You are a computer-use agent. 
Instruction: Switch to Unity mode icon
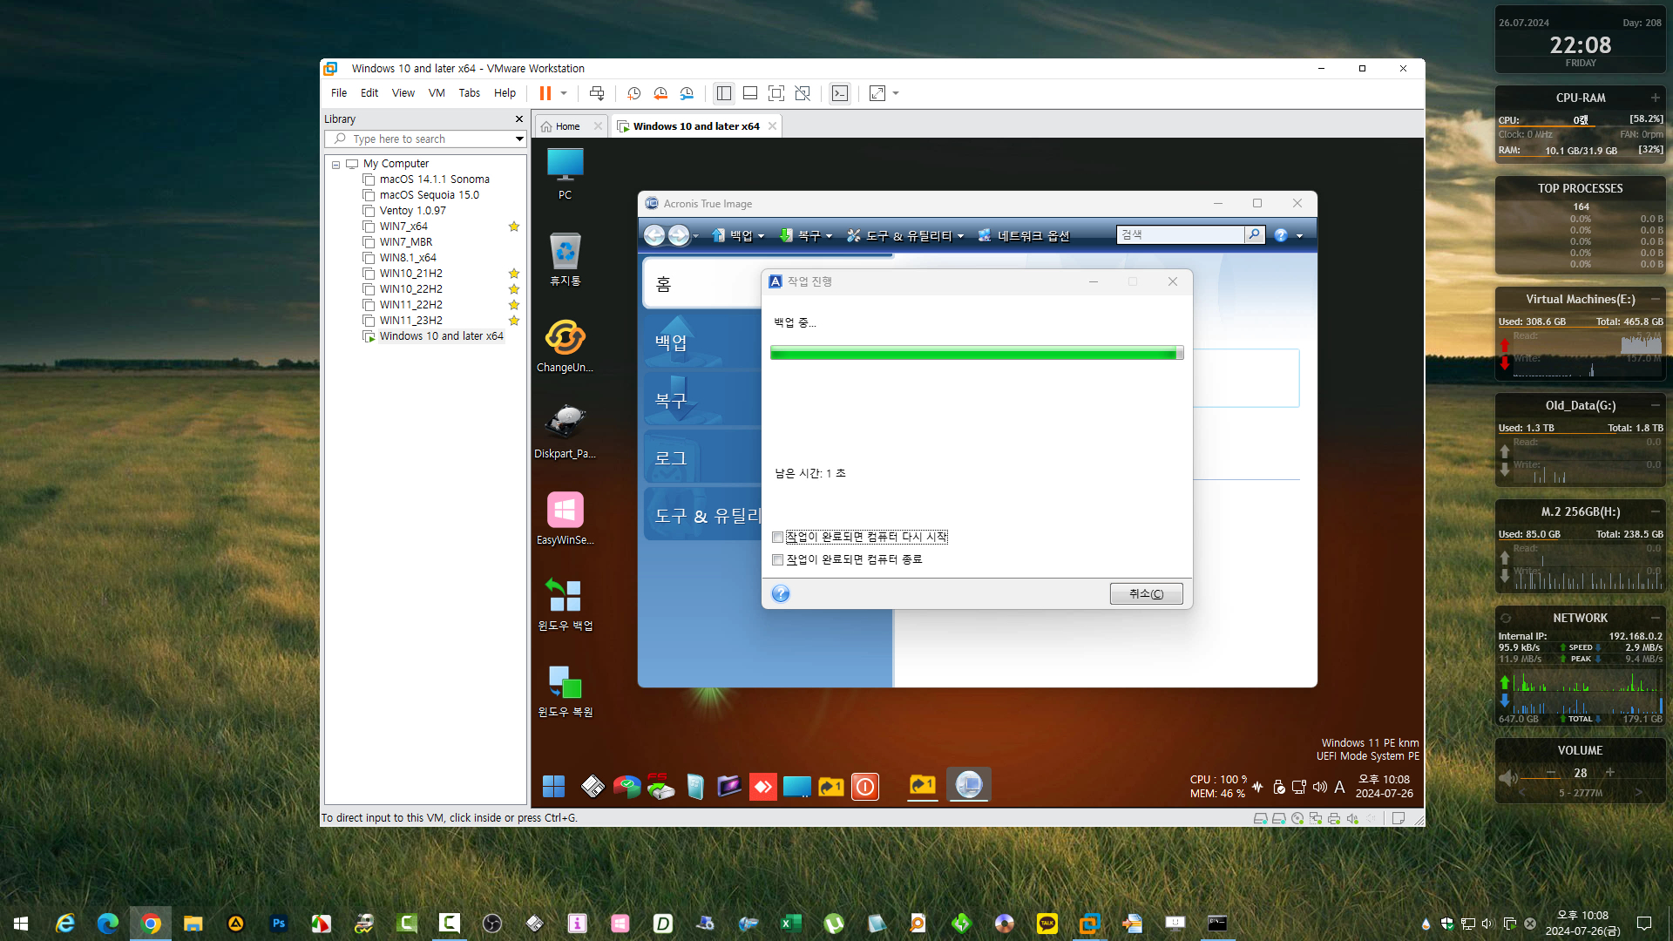(x=803, y=93)
